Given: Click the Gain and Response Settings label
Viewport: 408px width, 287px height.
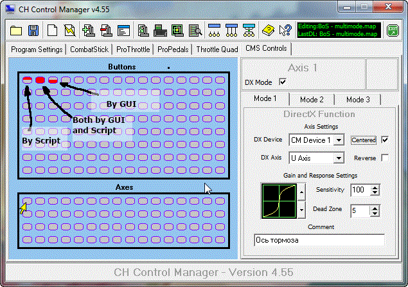Looking at the screenshot, I should pos(321,176).
